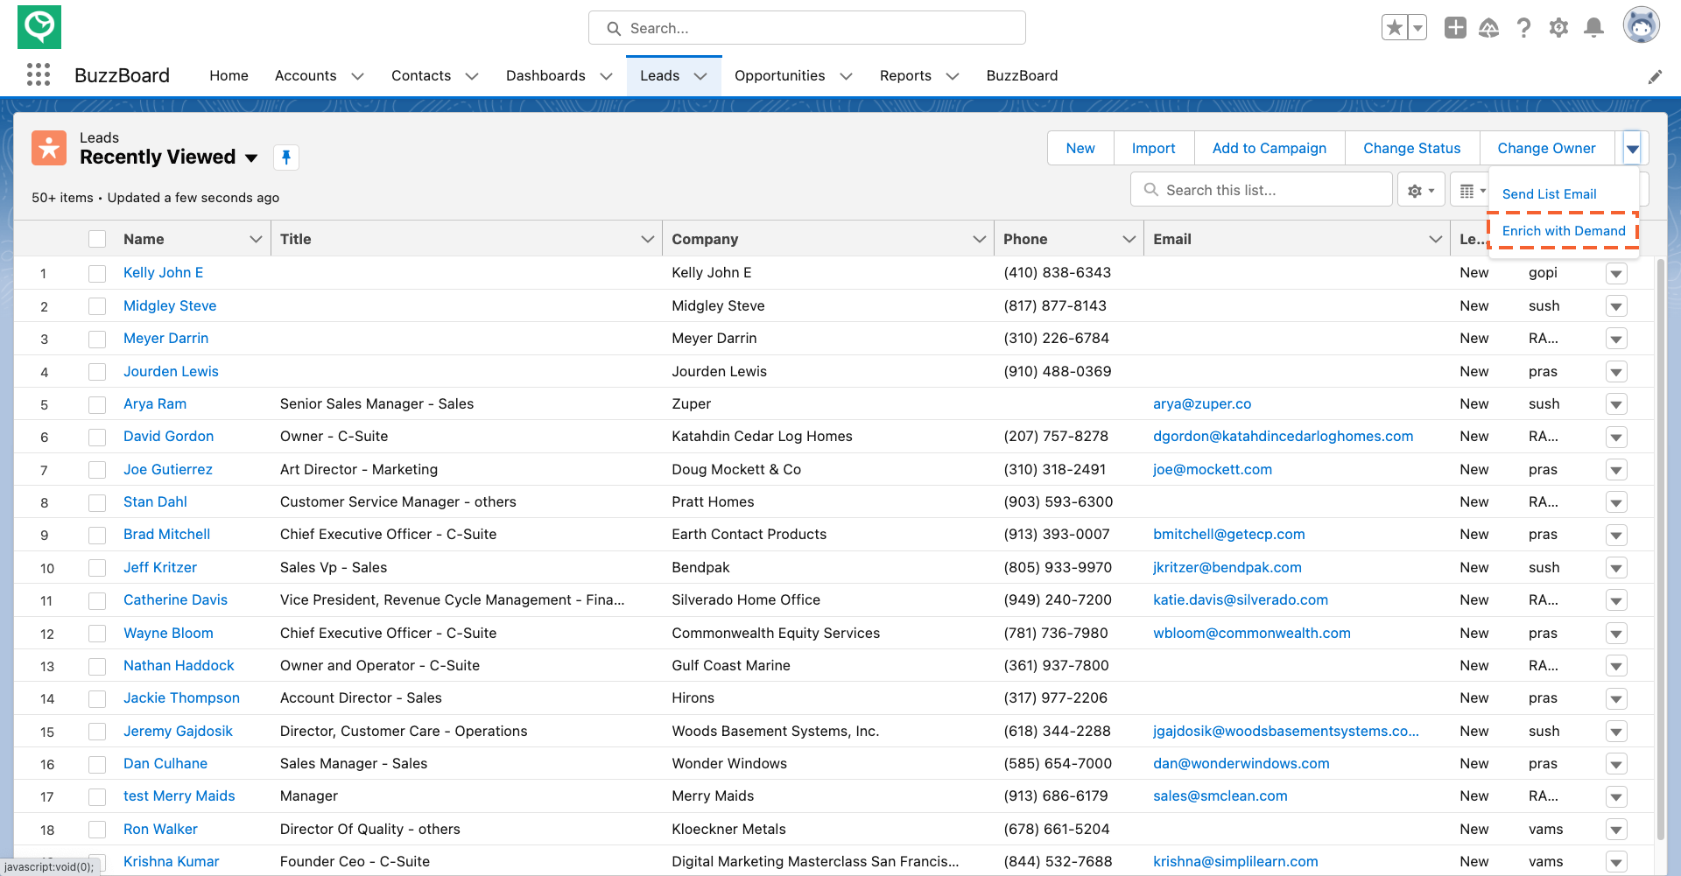Click the joe@mockett.com email link
This screenshot has height=876, width=1681.
coord(1212,469)
